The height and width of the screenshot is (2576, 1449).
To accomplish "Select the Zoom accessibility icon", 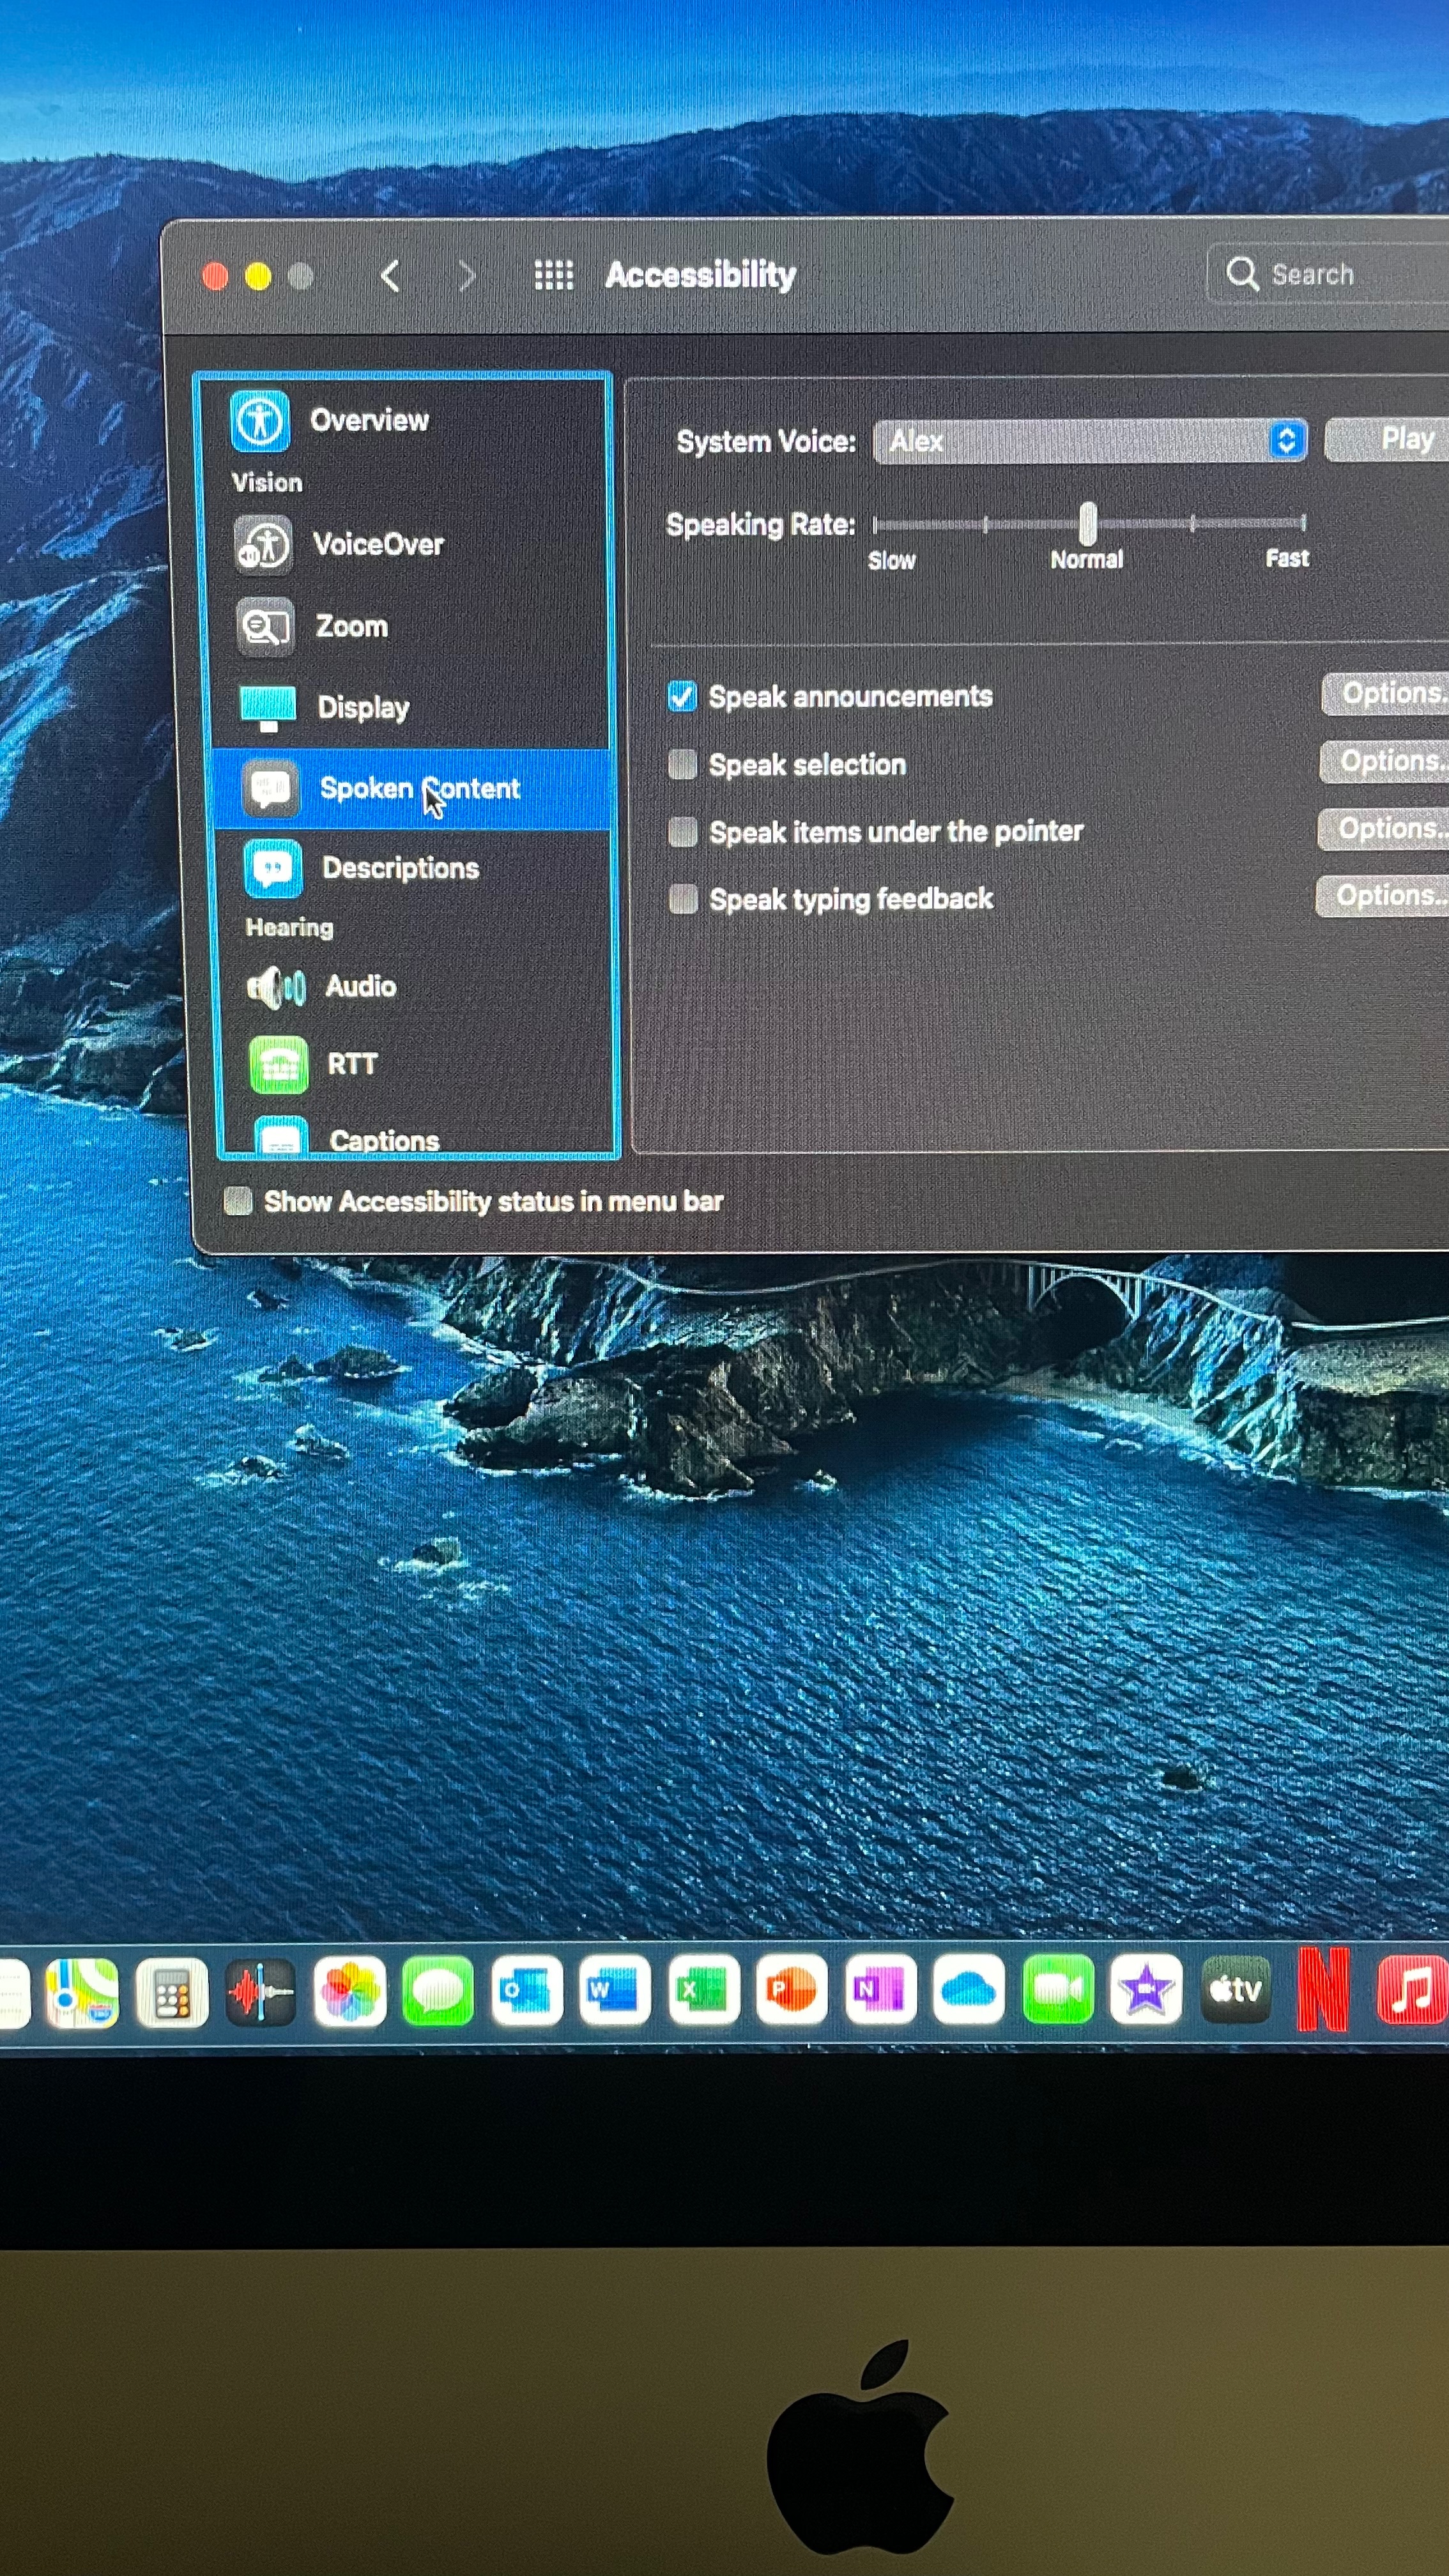I will tap(265, 627).
